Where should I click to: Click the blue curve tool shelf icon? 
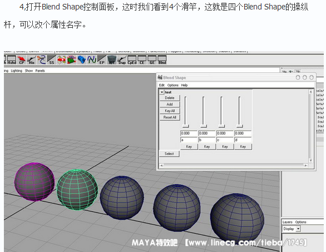(42, 60)
